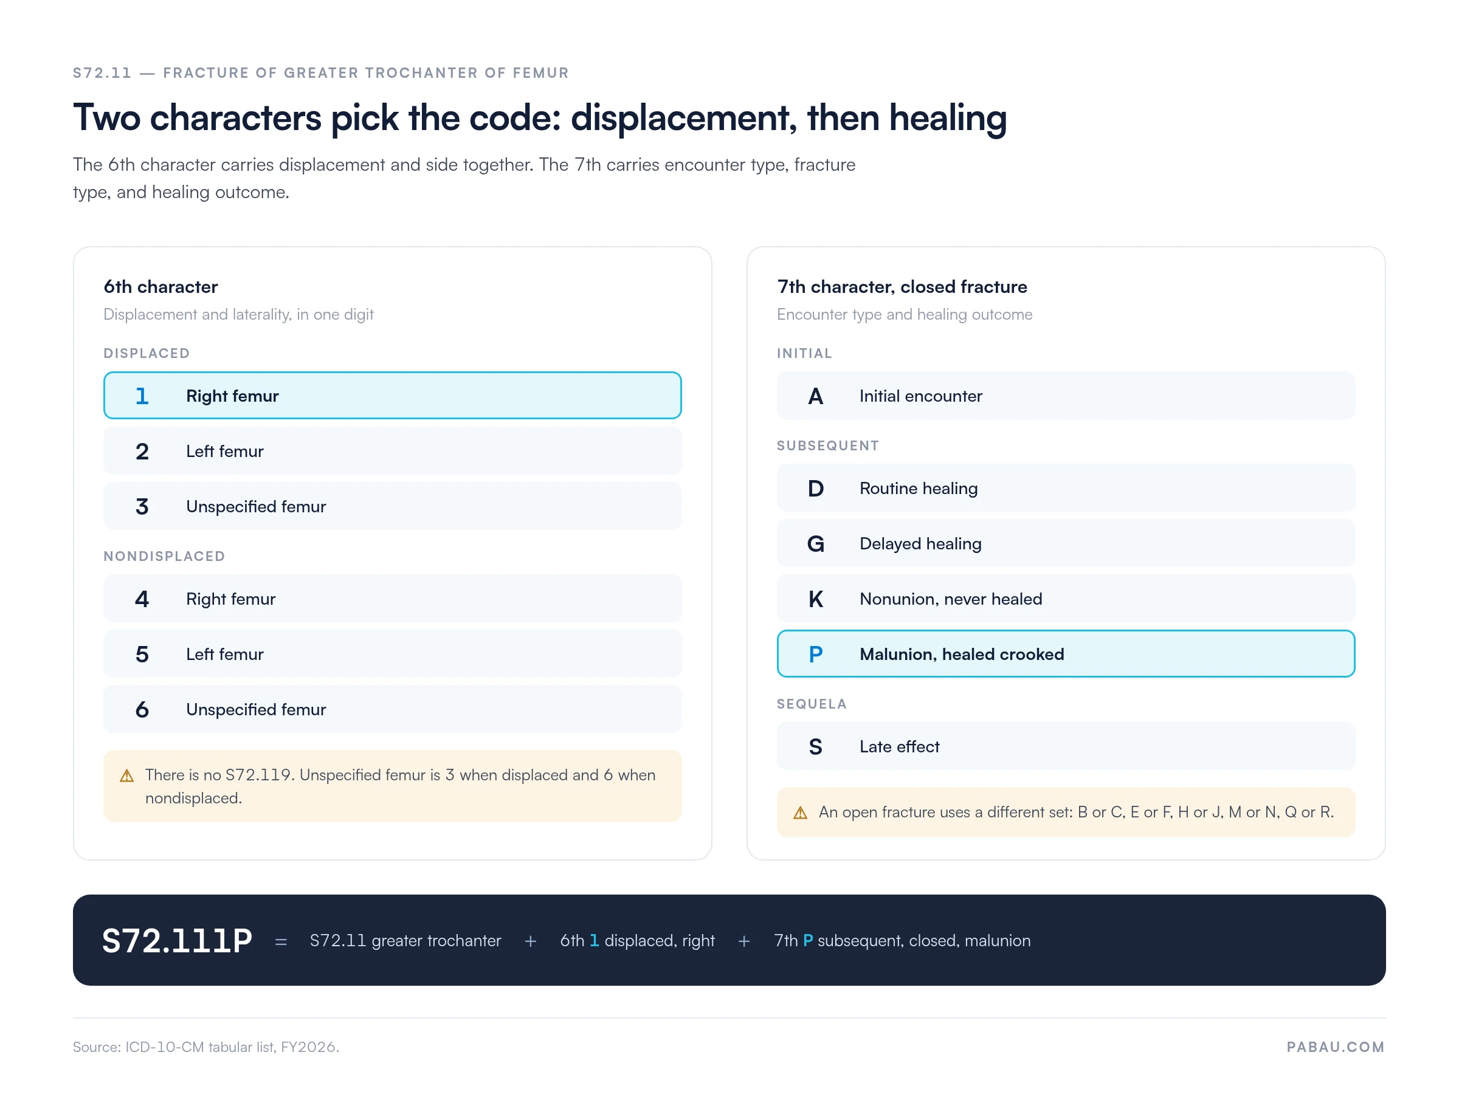This screenshot has height=1117, width=1459.
Task: Pick A Initial encounter row
Action: (1065, 396)
